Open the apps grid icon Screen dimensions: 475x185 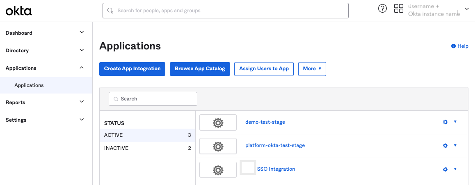(398, 9)
